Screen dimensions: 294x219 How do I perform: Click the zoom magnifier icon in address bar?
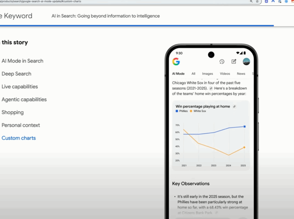pyautogui.click(x=251, y=1)
